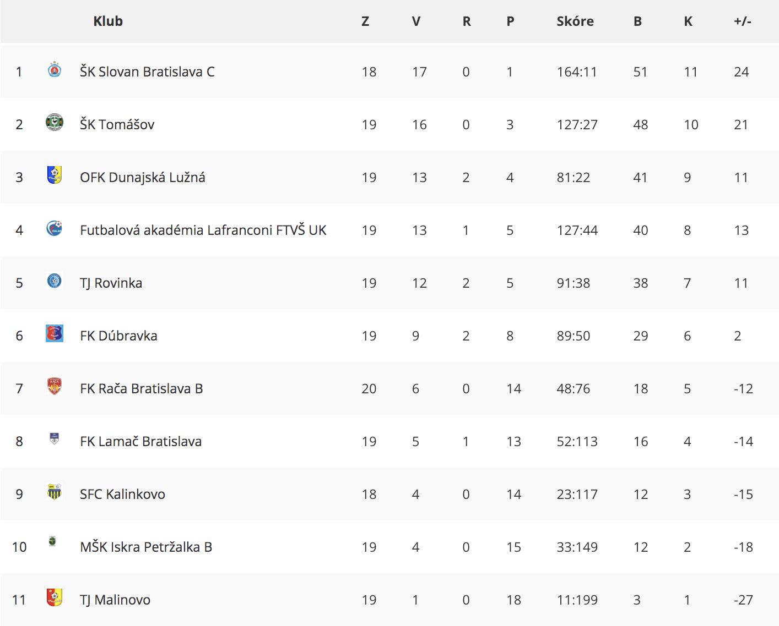The image size is (779, 626).
Task: Click the FK Dúbravka club crest
Action: (x=54, y=333)
